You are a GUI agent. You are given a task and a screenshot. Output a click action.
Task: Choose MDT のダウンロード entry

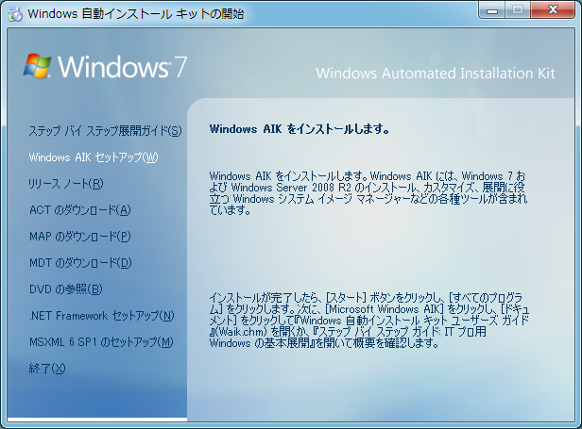[x=80, y=262]
